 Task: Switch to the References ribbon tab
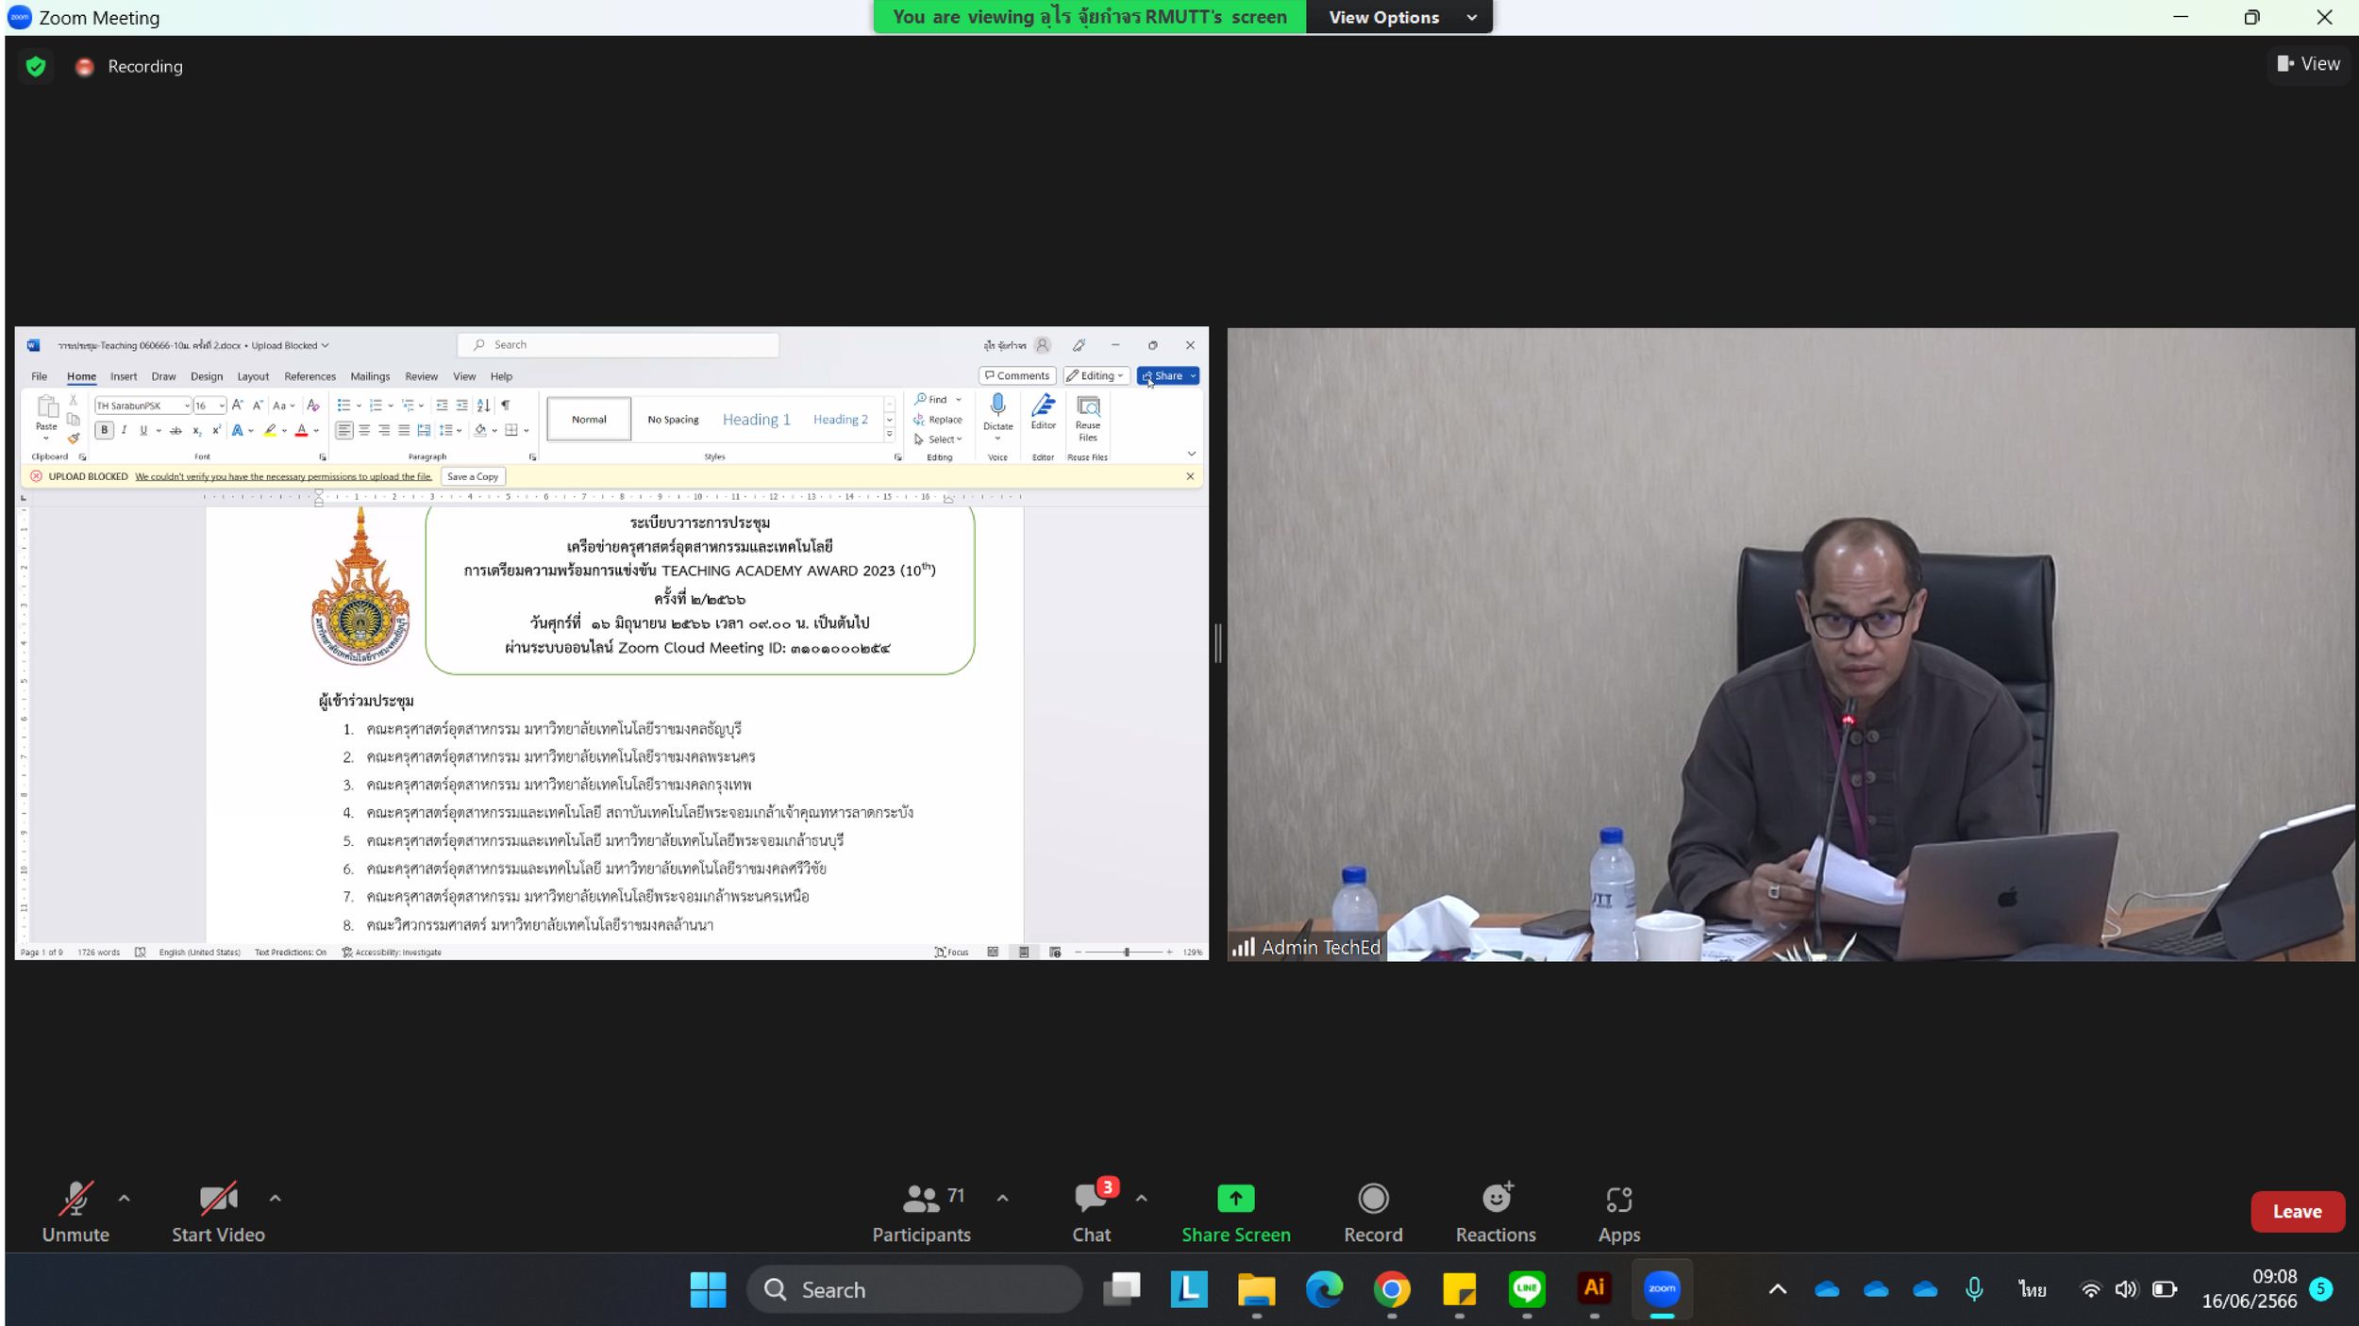[310, 376]
